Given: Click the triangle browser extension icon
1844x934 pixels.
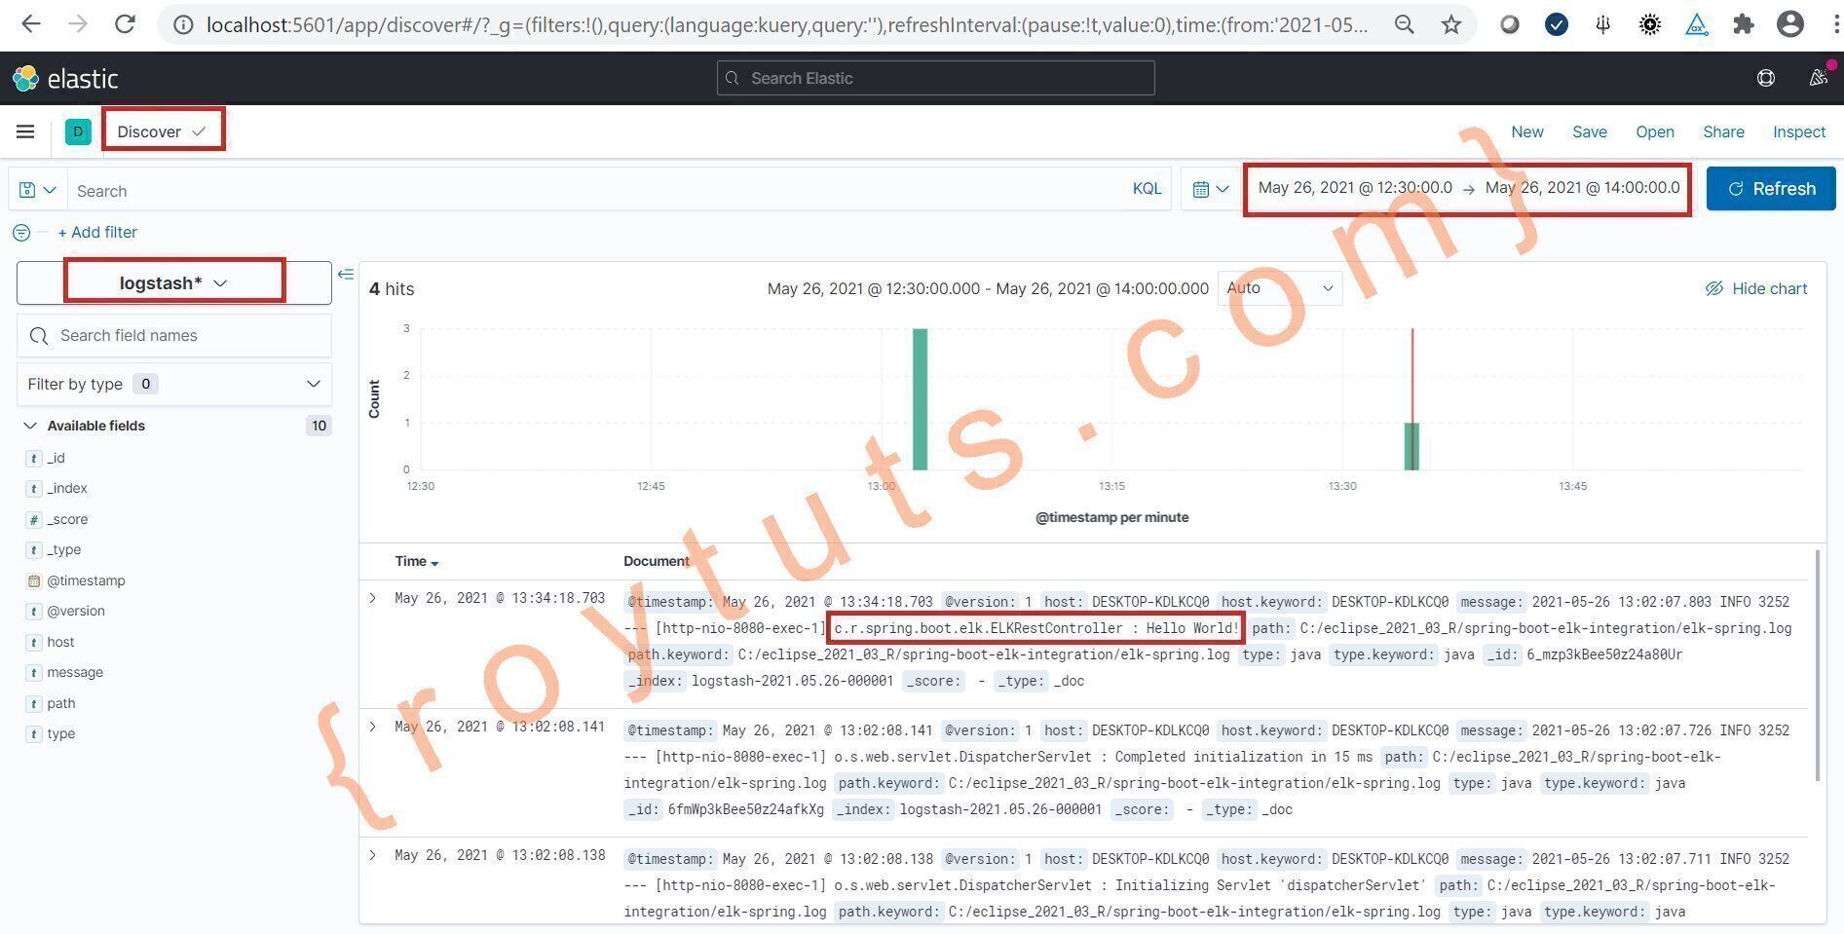Looking at the screenshot, I should [1697, 24].
